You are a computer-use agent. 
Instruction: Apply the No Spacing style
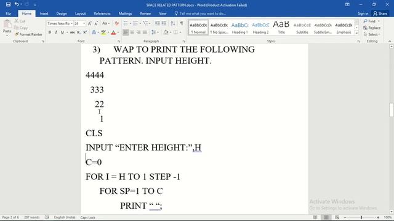(219, 28)
